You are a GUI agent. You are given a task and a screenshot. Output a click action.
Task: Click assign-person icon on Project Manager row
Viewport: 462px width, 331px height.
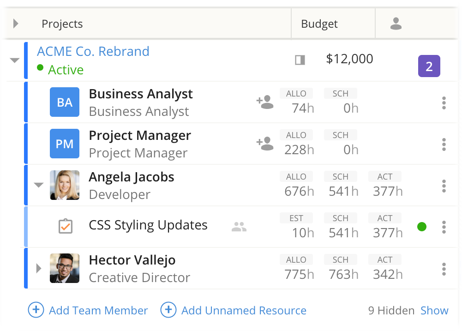[x=265, y=144]
